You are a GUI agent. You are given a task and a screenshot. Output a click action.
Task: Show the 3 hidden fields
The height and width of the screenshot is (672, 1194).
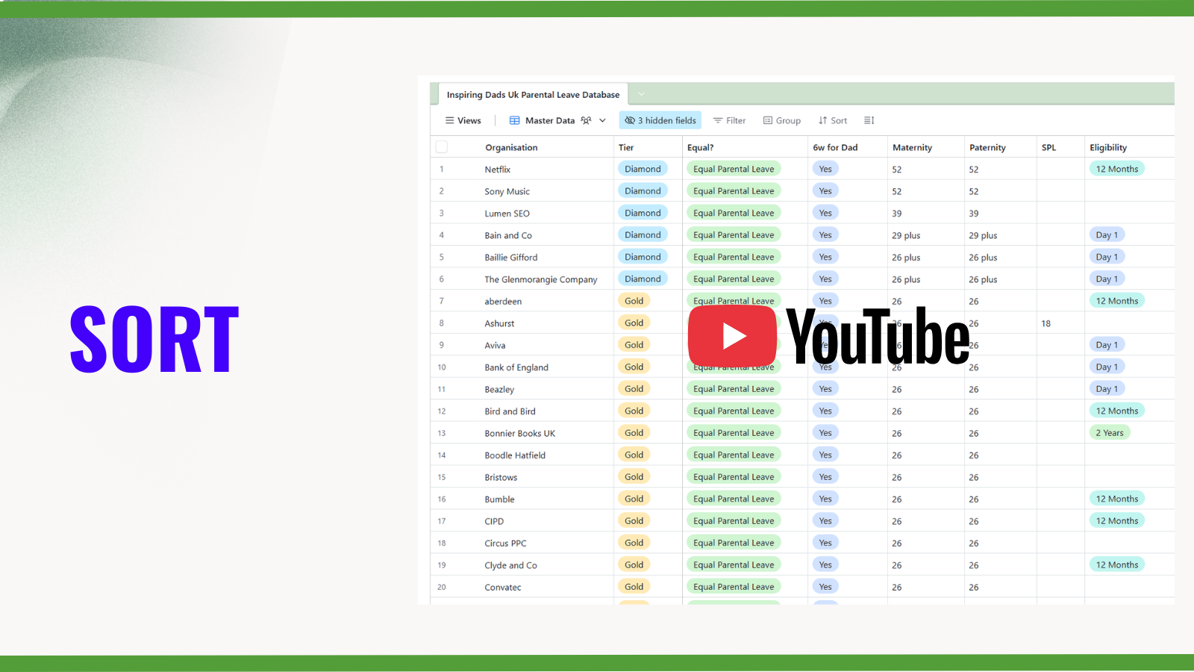click(x=660, y=120)
